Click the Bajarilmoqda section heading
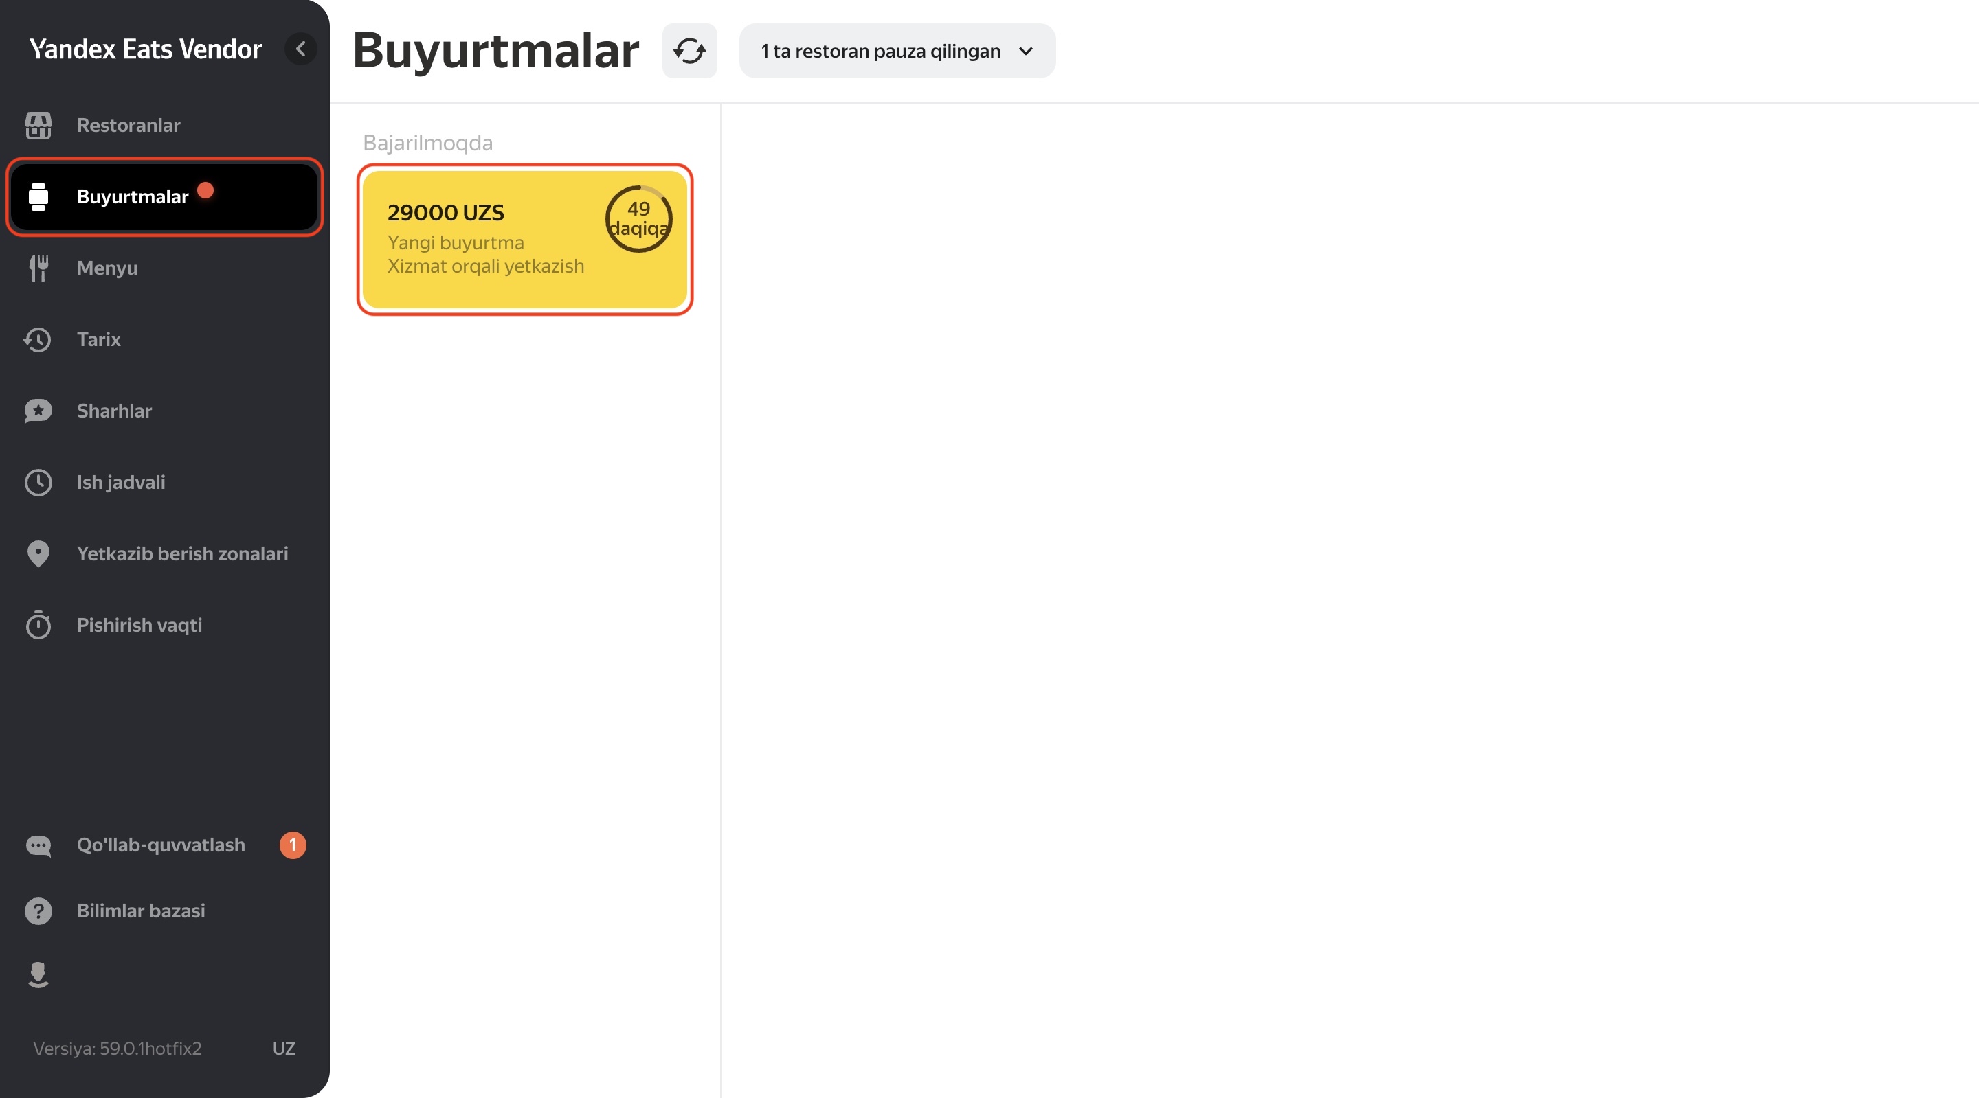Viewport: 1979px width, 1098px height. [x=428, y=144]
